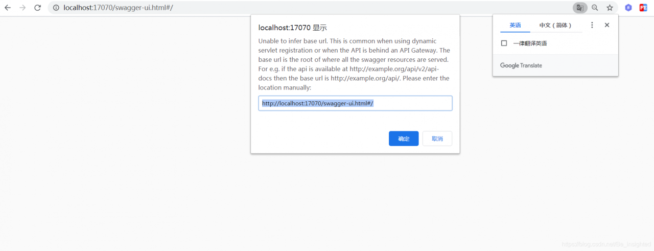Switch to the 中文（简体） tab
Screen dimensions: 654x251
pyautogui.click(x=555, y=25)
